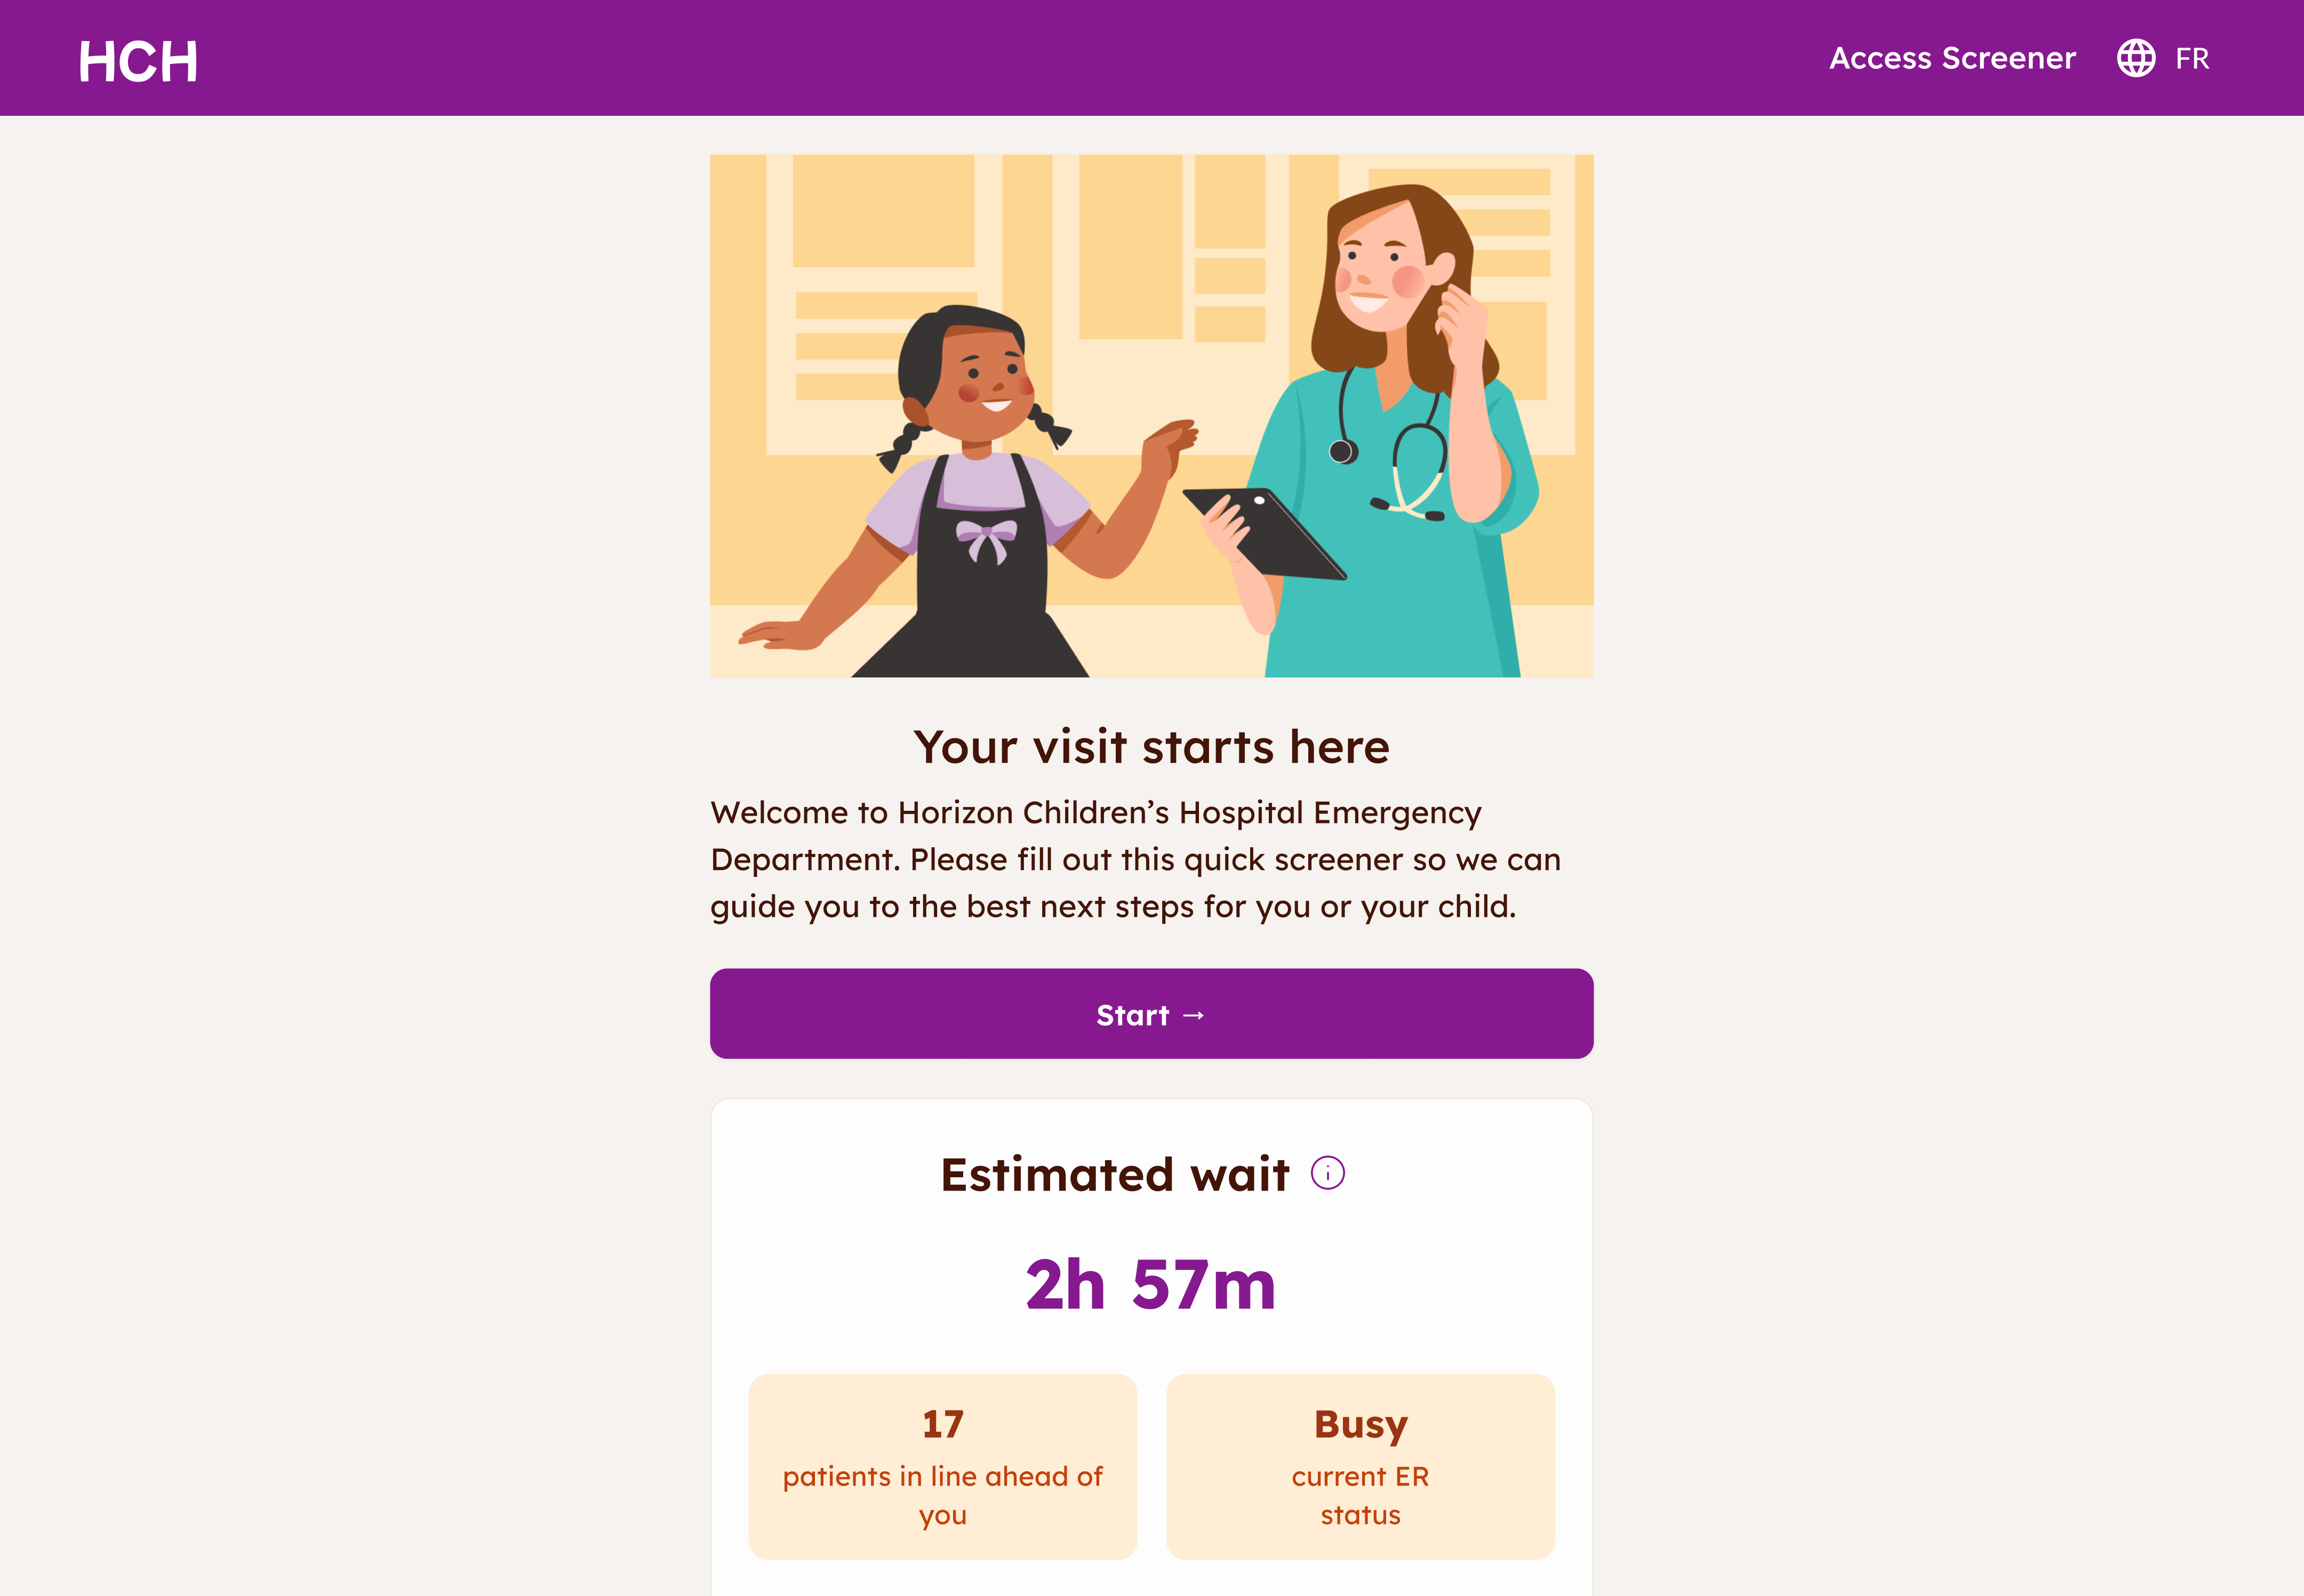Click the 2h 57m wait time
Image resolution: width=2304 pixels, height=1596 pixels.
pyautogui.click(x=1151, y=1285)
